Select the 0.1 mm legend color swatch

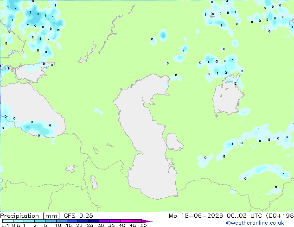(x=8, y=221)
